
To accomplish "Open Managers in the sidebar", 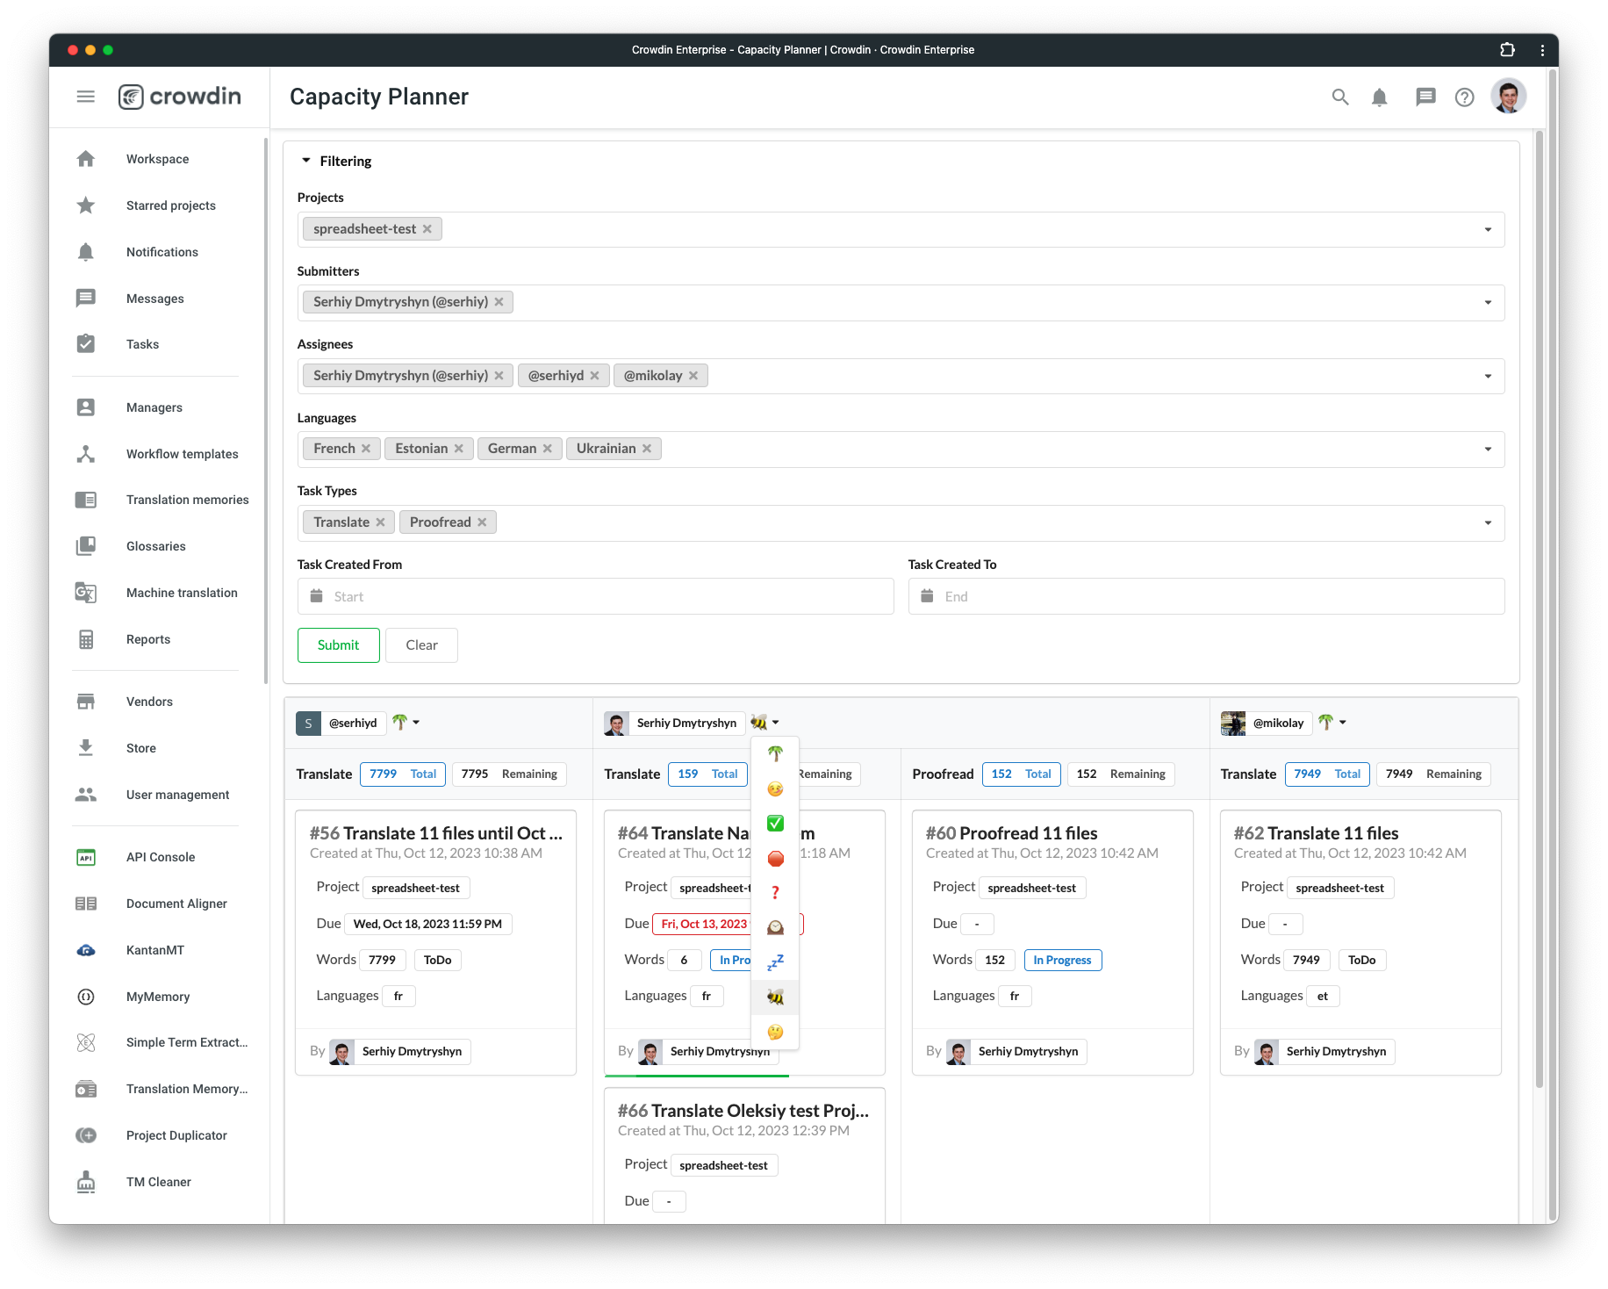I will [154, 407].
